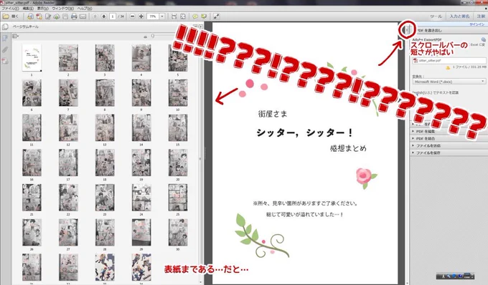The height and width of the screenshot is (285, 488).
Task: Click the convert PDF toolbar icon
Action: tap(39, 16)
